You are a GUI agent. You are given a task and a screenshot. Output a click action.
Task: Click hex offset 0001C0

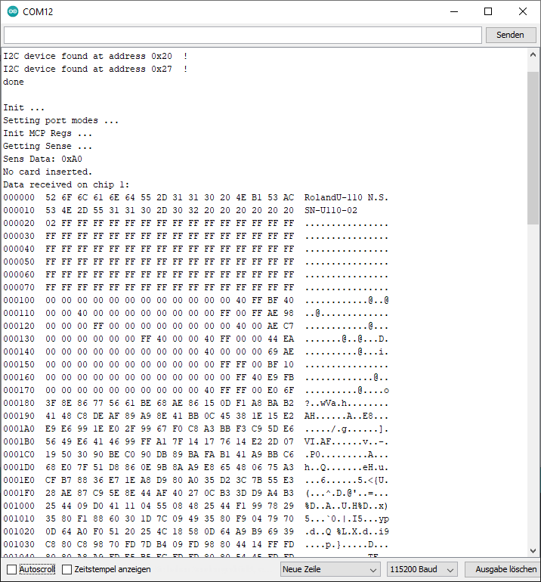(x=19, y=454)
